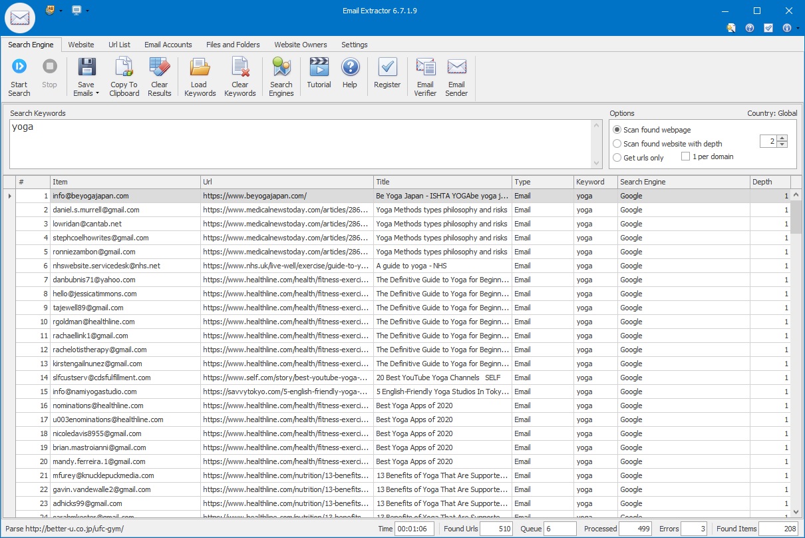Open the Tutorial

[x=319, y=73]
